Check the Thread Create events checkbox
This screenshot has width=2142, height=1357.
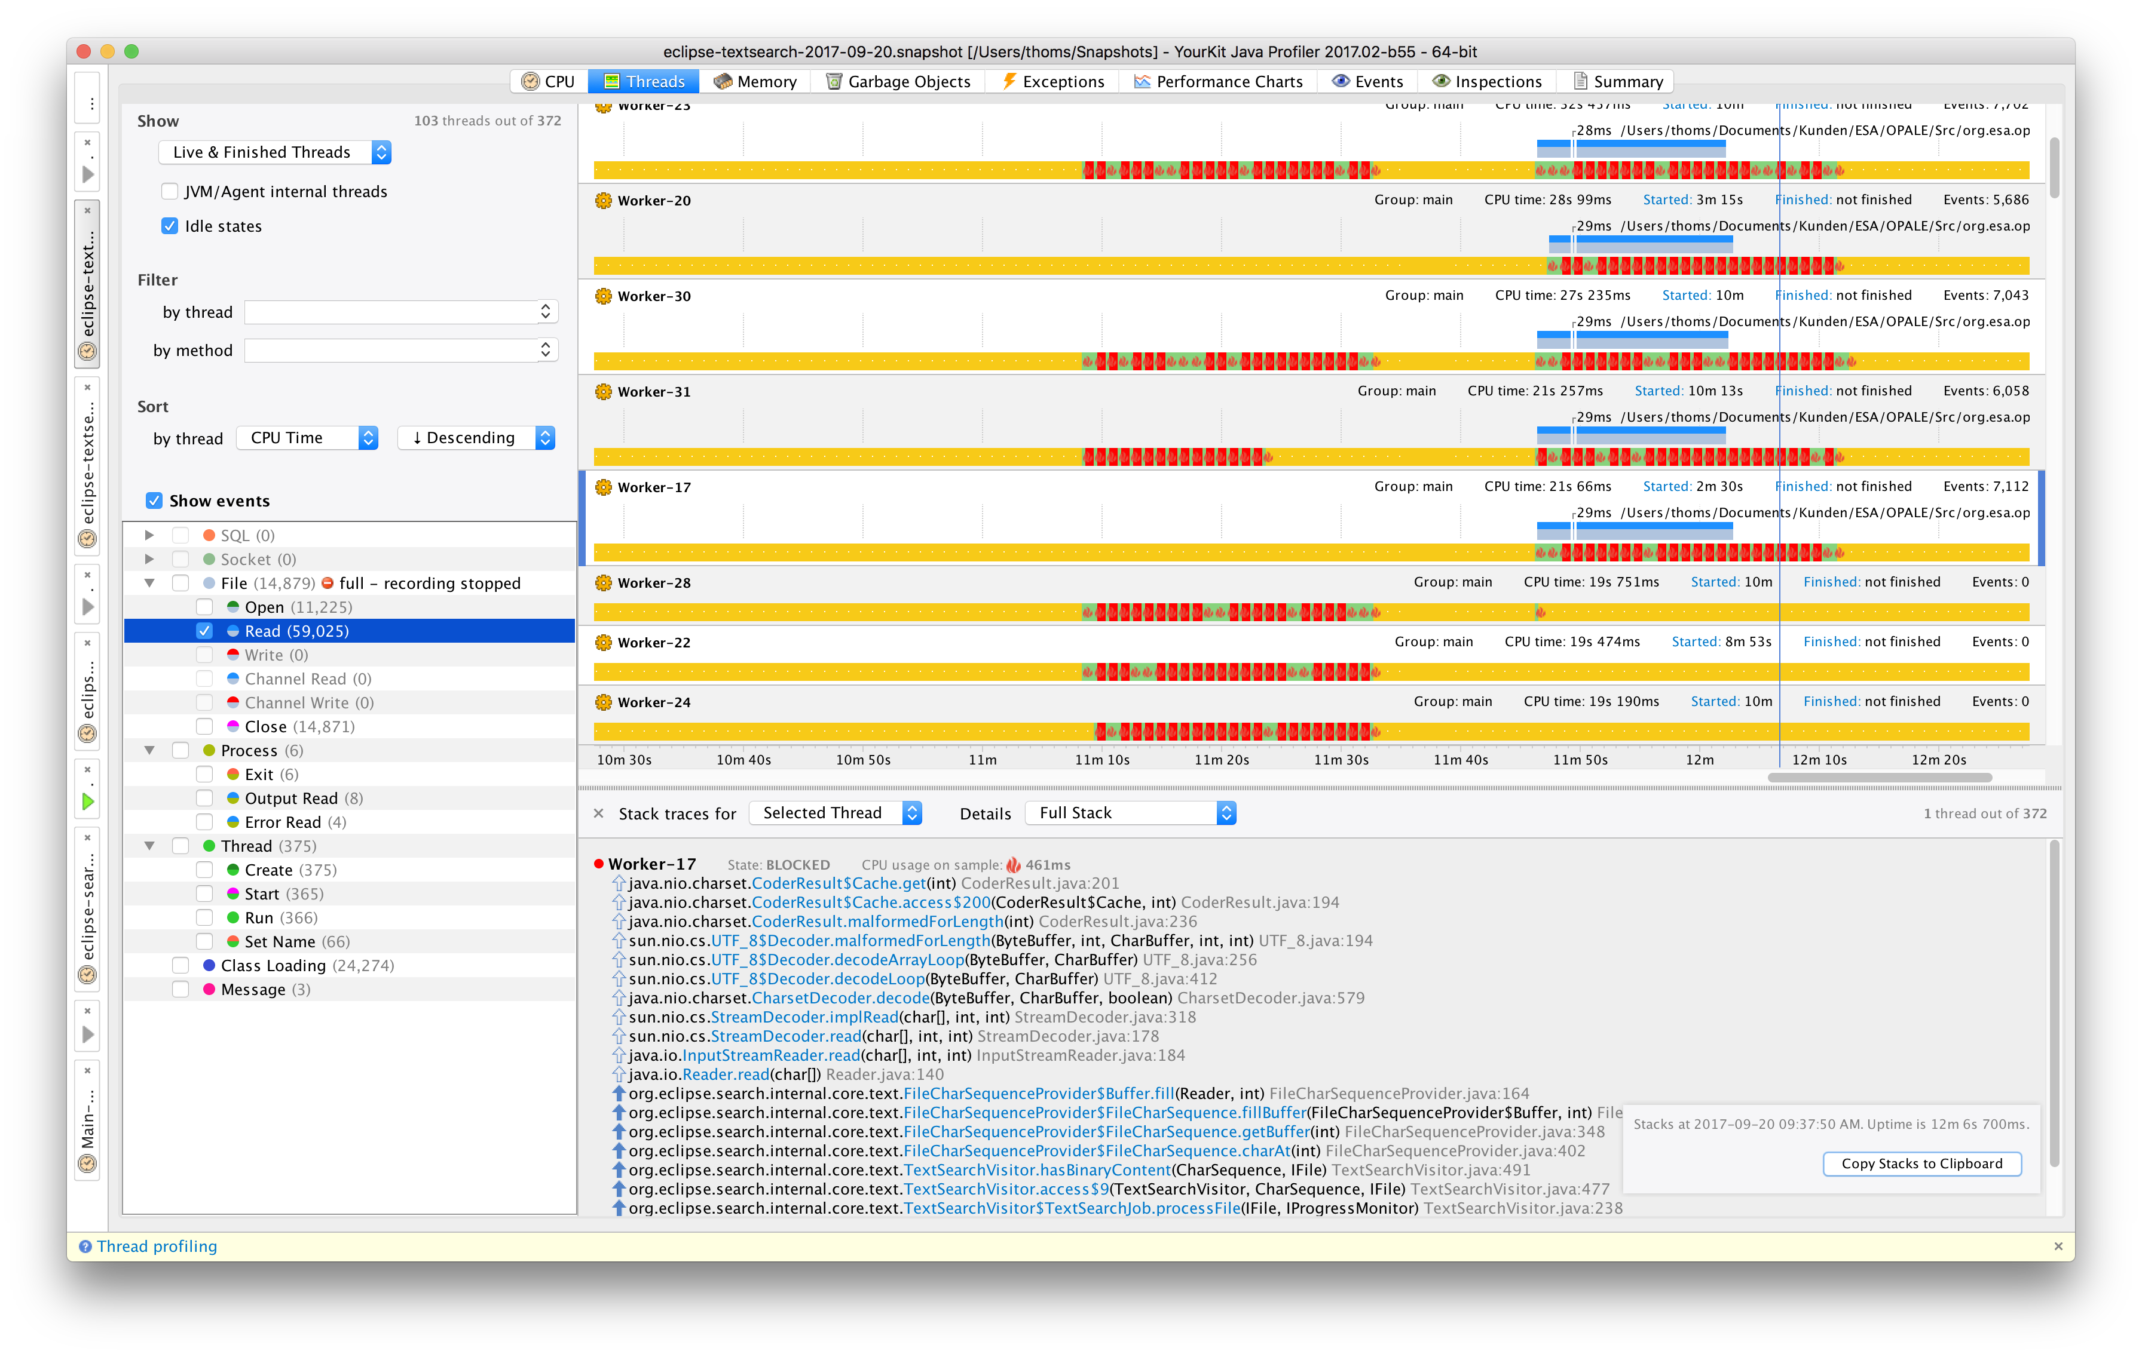204,870
